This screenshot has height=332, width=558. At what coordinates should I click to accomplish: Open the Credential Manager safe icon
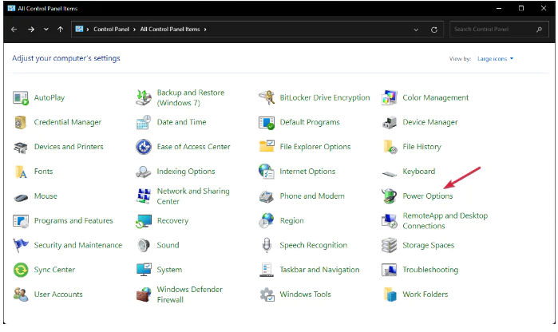pos(20,122)
